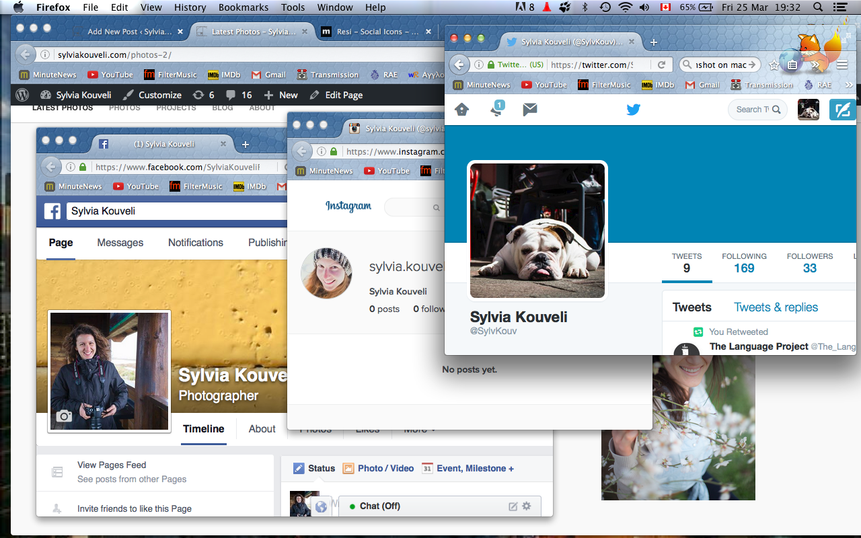Click the compose new Tweet button
This screenshot has height=538, width=861.
click(x=842, y=110)
